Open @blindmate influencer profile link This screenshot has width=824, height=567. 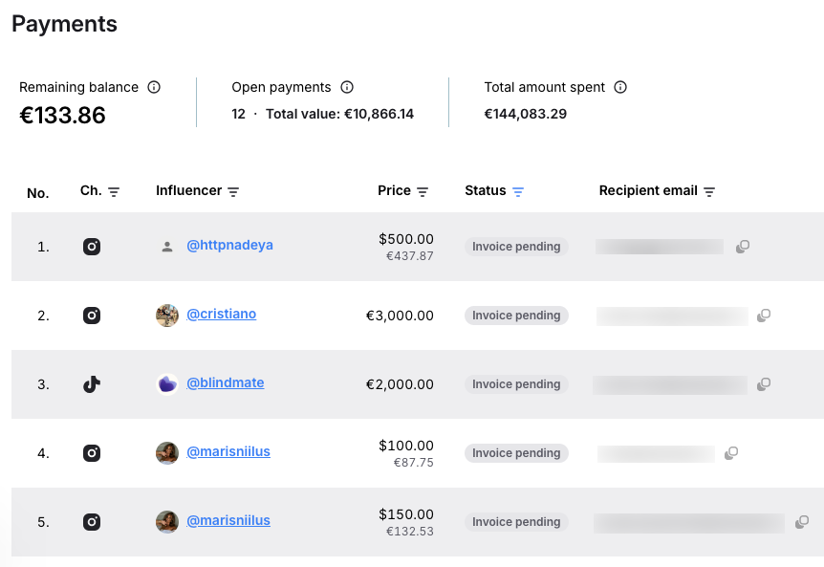tap(225, 382)
